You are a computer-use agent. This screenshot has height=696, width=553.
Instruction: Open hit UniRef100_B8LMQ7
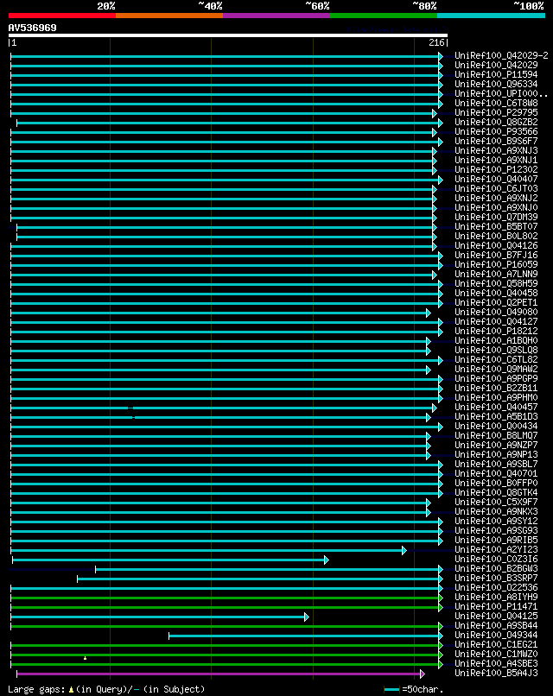click(496, 435)
